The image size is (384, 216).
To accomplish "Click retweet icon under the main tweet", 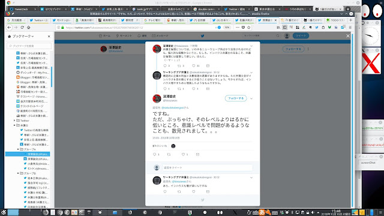I will click(x=169, y=154).
